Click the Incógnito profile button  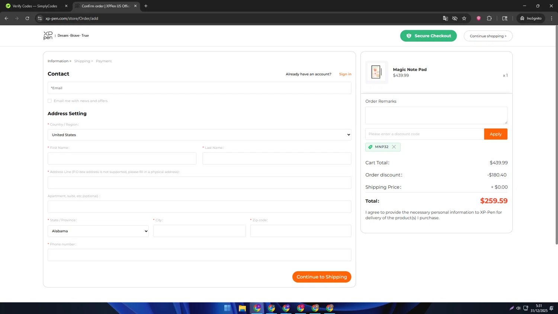(531, 18)
